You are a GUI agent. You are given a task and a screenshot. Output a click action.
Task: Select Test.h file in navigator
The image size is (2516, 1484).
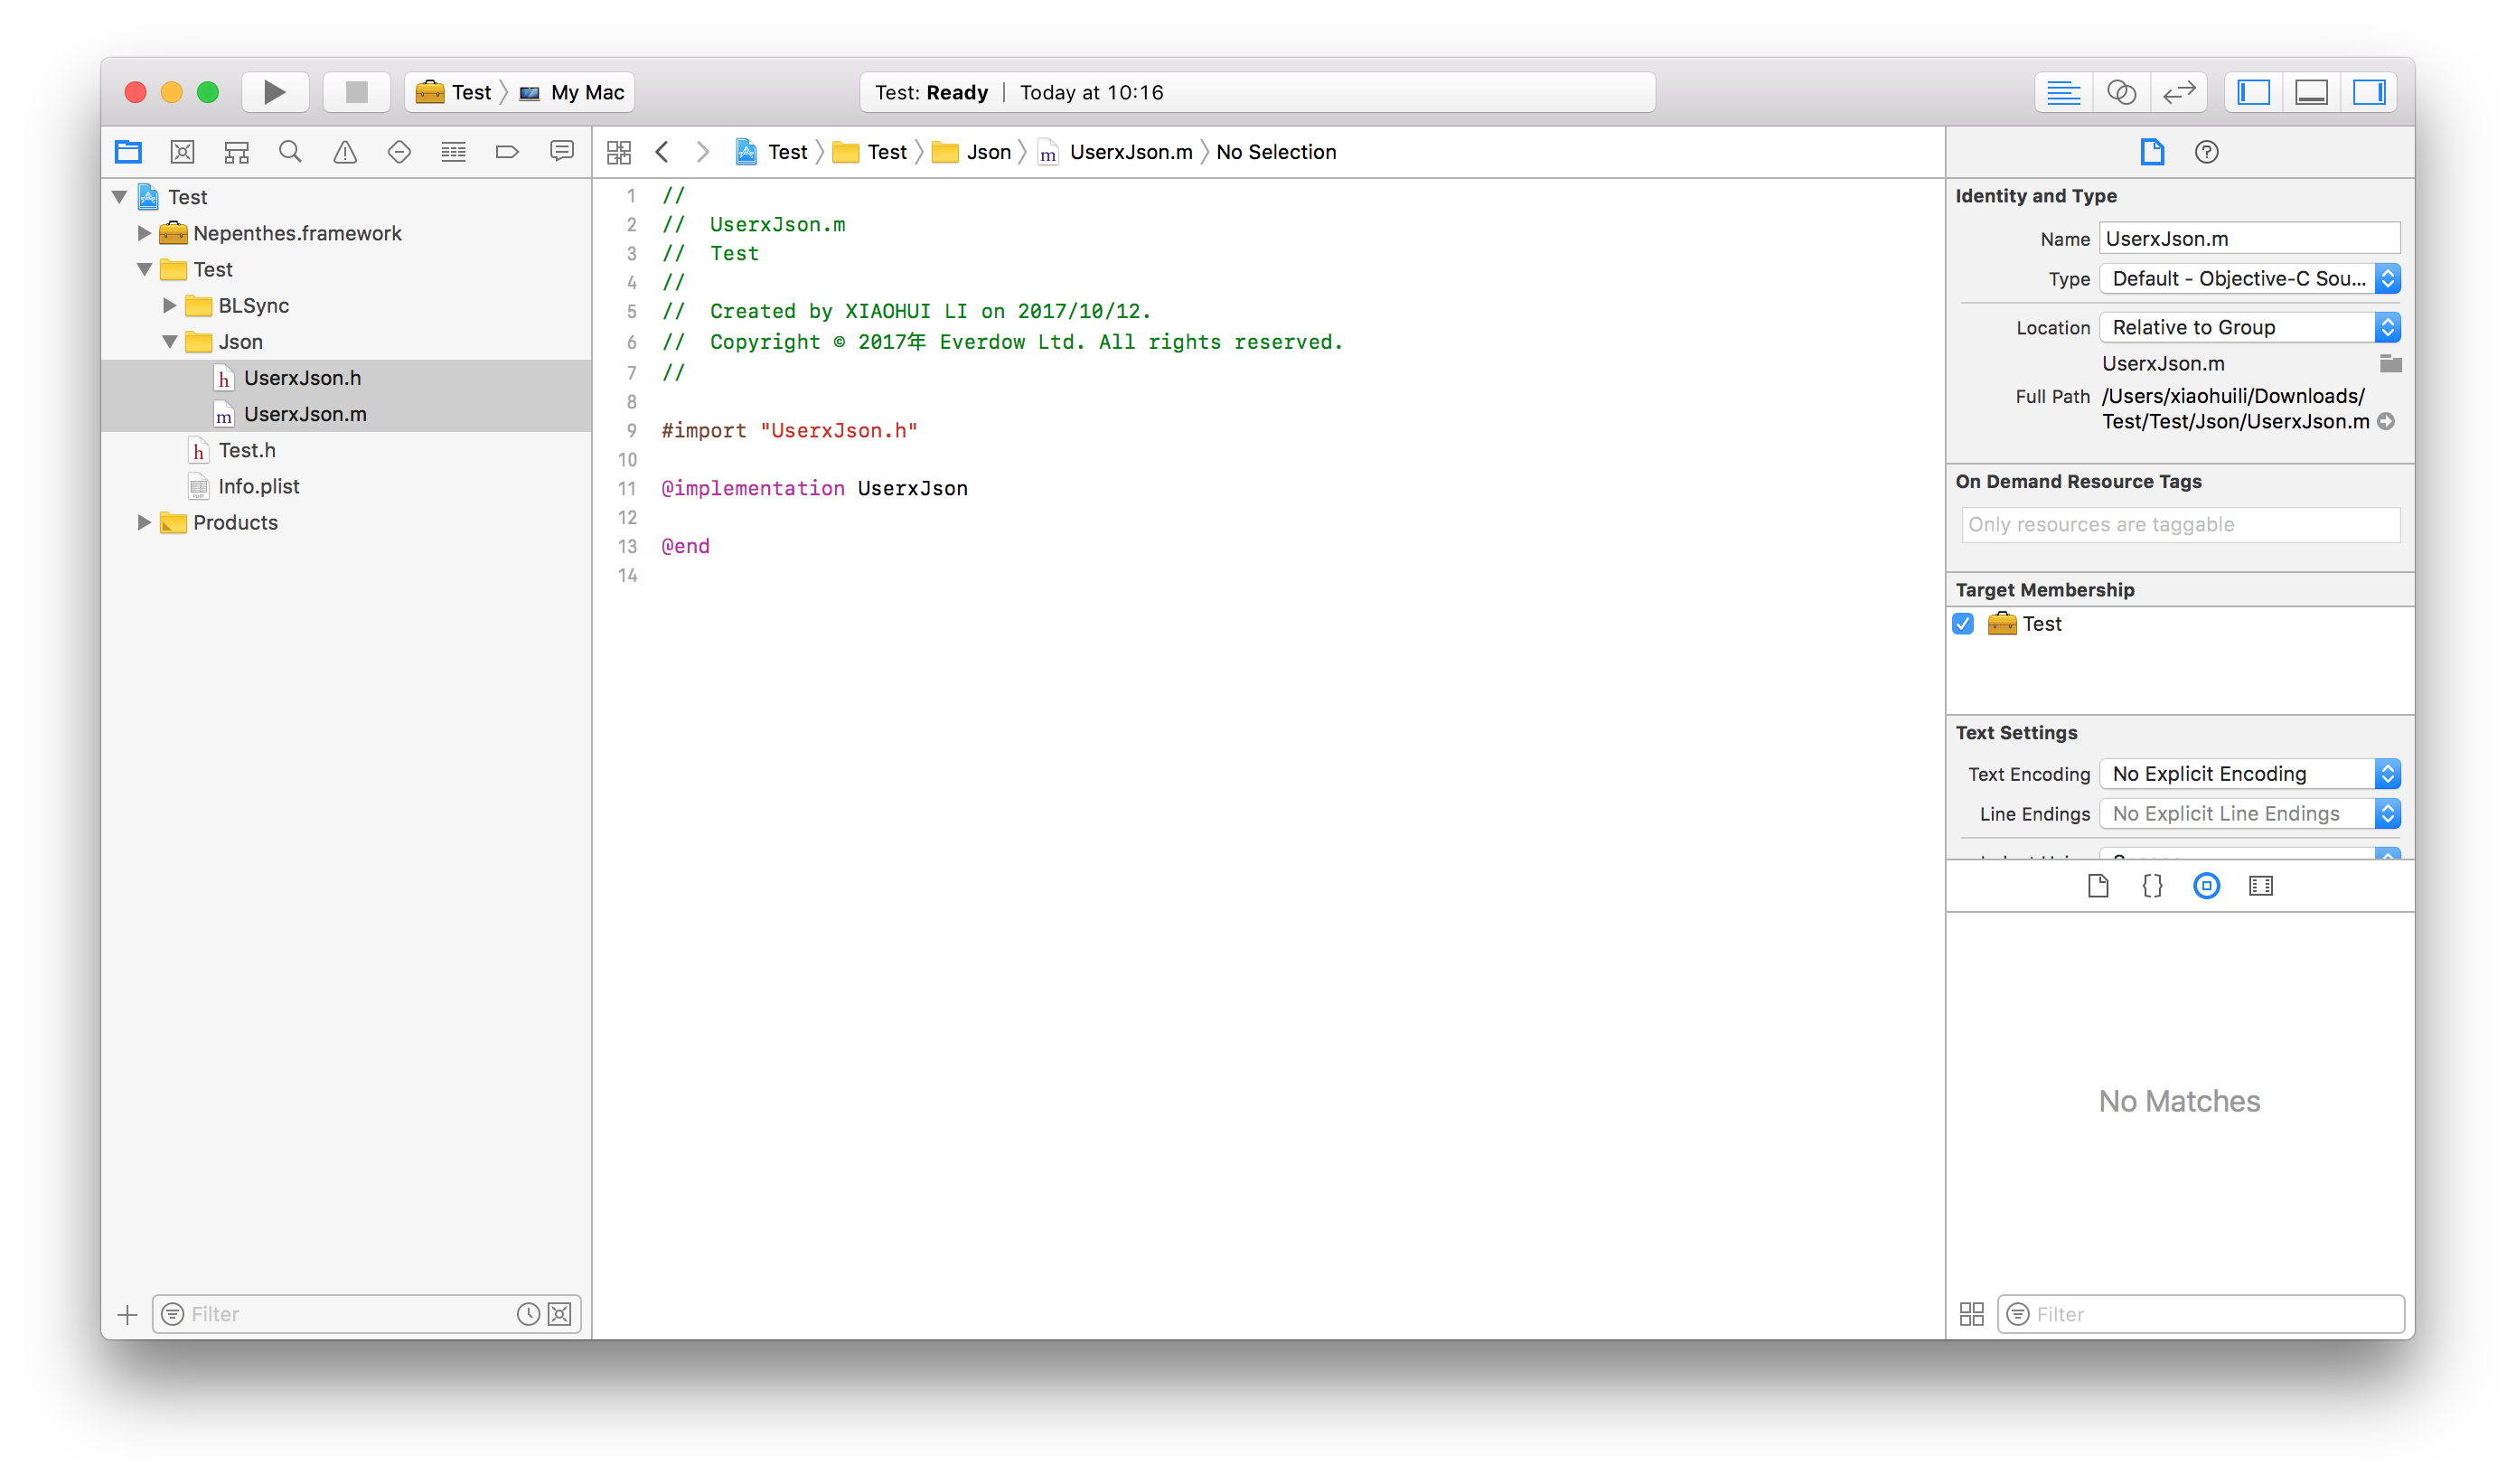point(346,450)
